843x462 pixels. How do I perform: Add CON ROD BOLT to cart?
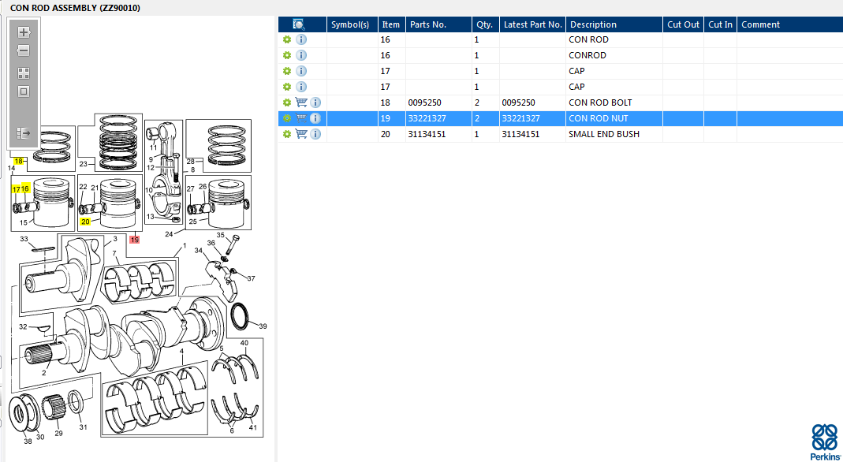[301, 102]
